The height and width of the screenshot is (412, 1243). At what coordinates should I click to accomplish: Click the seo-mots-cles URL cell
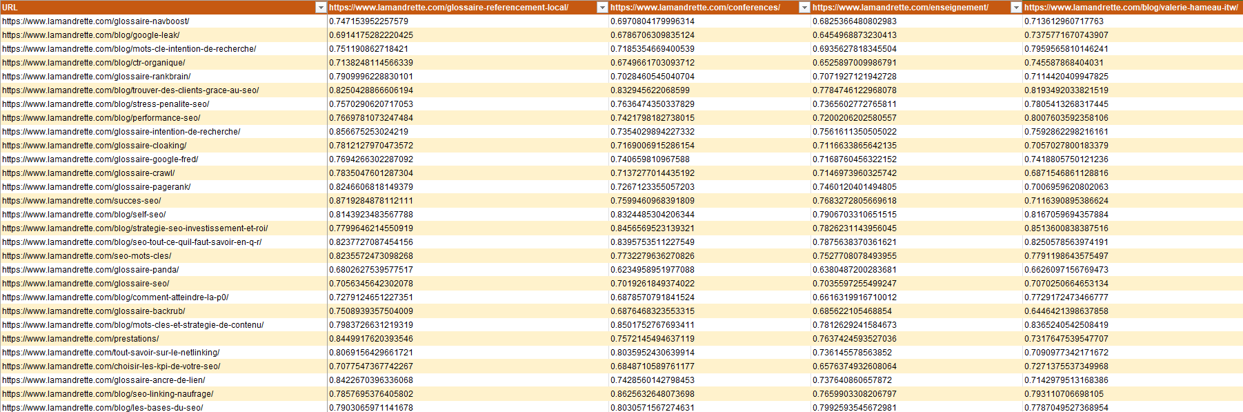[x=163, y=256]
